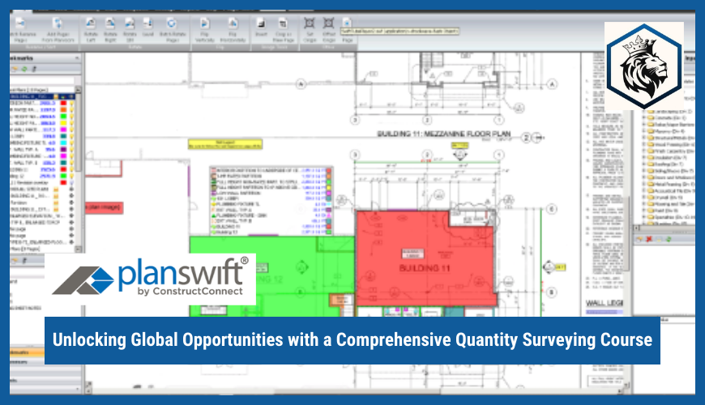Expand the Metal Framing folder

click(644, 185)
